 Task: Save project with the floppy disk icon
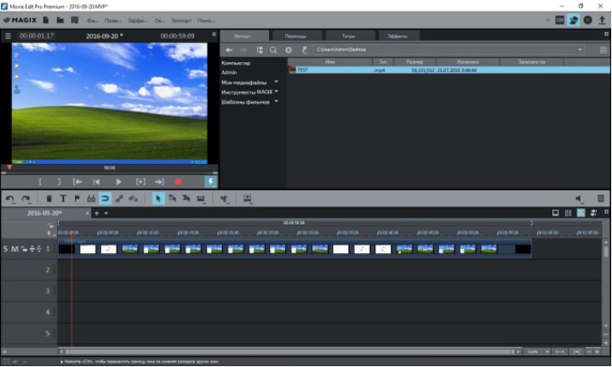(75, 20)
